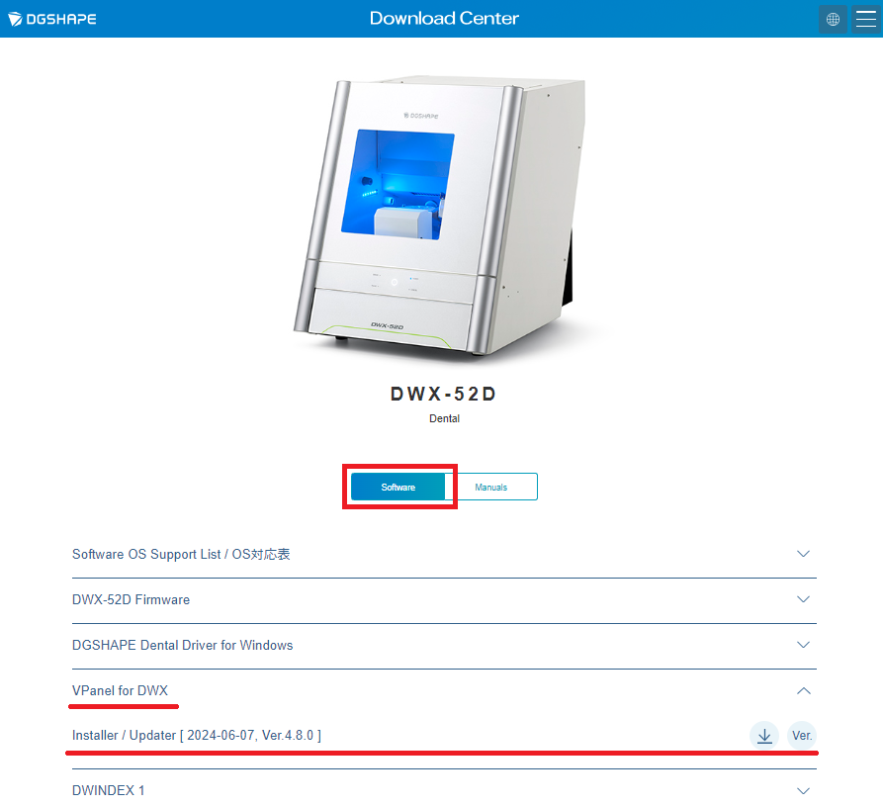This screenshot has width=883, height=806.
Task: Click Installer / Updater Ver.4.8.0 text
Action: pos(197,736)
